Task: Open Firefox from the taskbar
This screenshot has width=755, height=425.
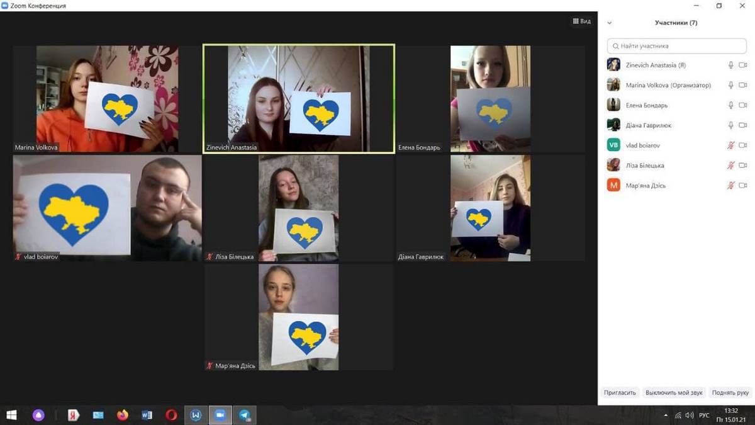Action: (122, 415)
